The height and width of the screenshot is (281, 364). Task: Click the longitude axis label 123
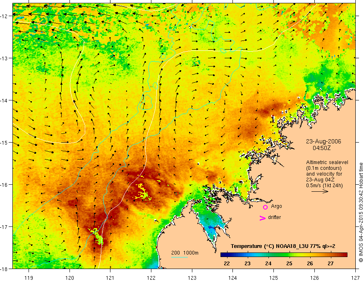coord(192,278)
